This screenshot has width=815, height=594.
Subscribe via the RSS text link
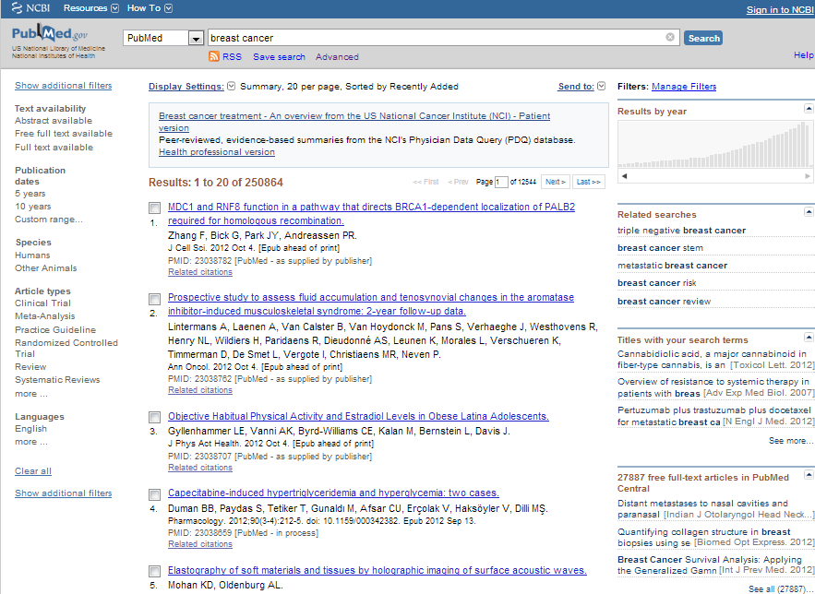coord(232,57)
